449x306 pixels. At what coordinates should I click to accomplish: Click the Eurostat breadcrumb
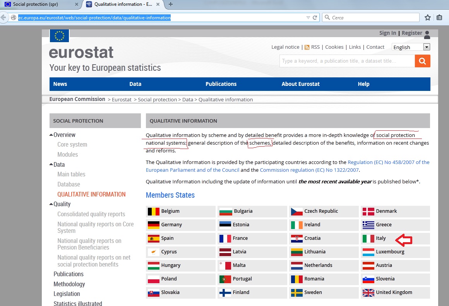122,100
